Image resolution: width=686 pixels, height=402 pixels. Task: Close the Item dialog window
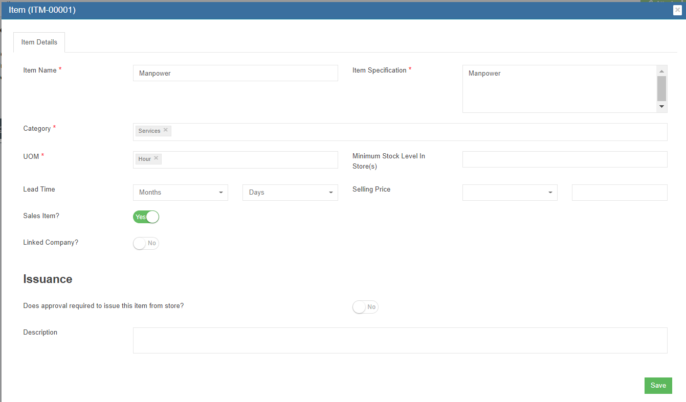click(677, 10)
